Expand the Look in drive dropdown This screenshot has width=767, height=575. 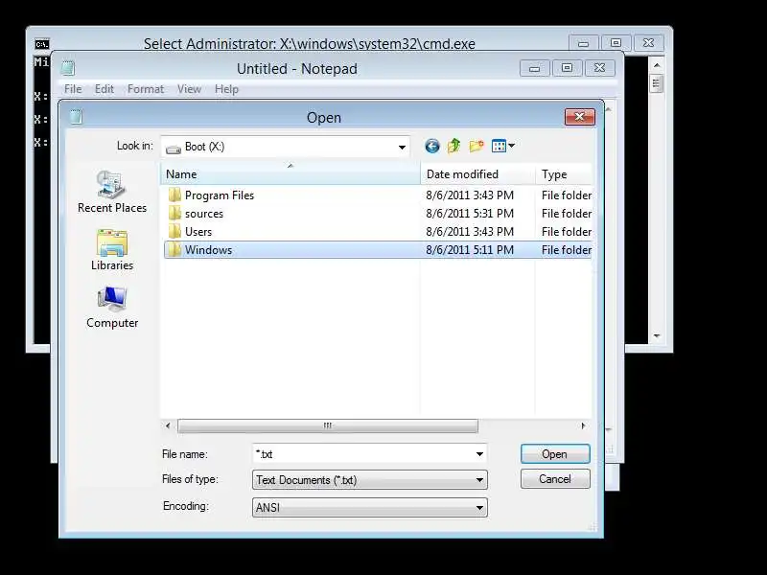[x=402, y=147]
